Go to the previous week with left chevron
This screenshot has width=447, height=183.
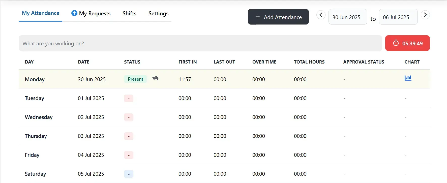pyautogui.click(x=321, y=15)
